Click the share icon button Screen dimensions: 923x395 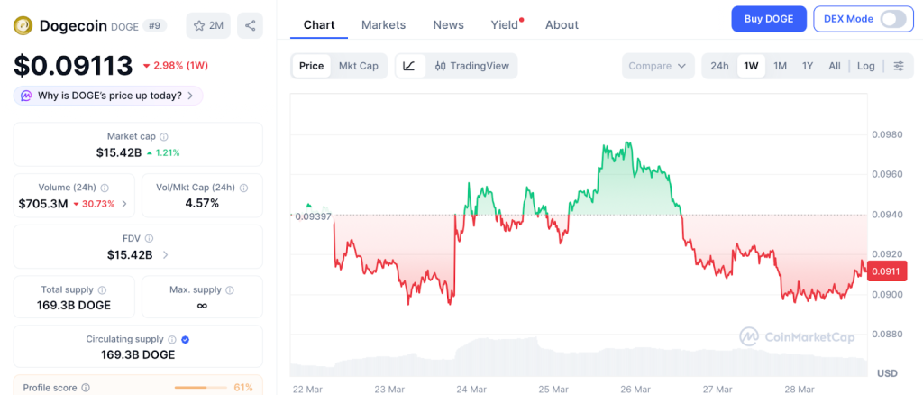pos(250,25)
